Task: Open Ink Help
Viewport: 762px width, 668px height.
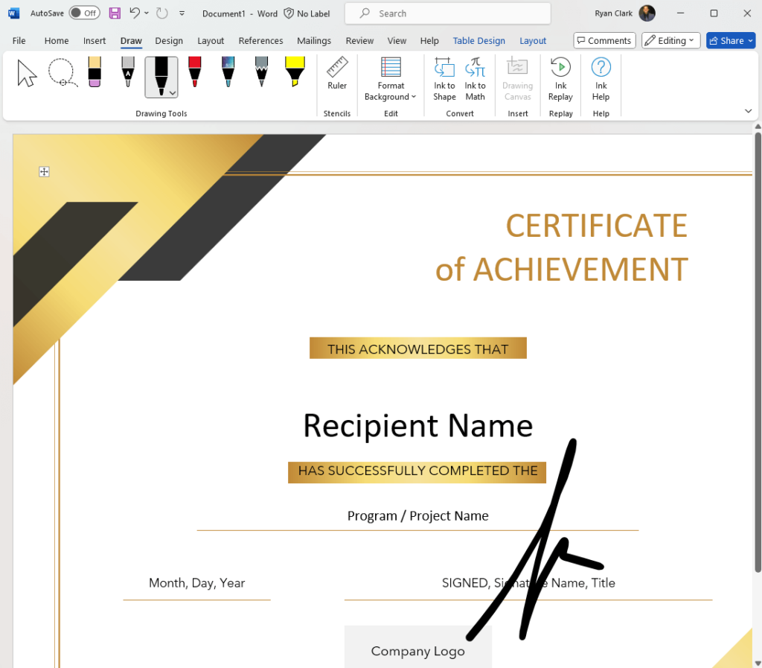Action: 601,79
